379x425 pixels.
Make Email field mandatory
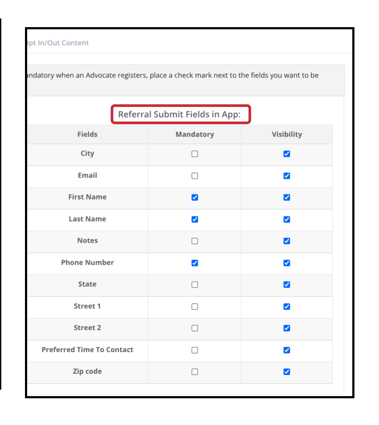pos(195,175)
